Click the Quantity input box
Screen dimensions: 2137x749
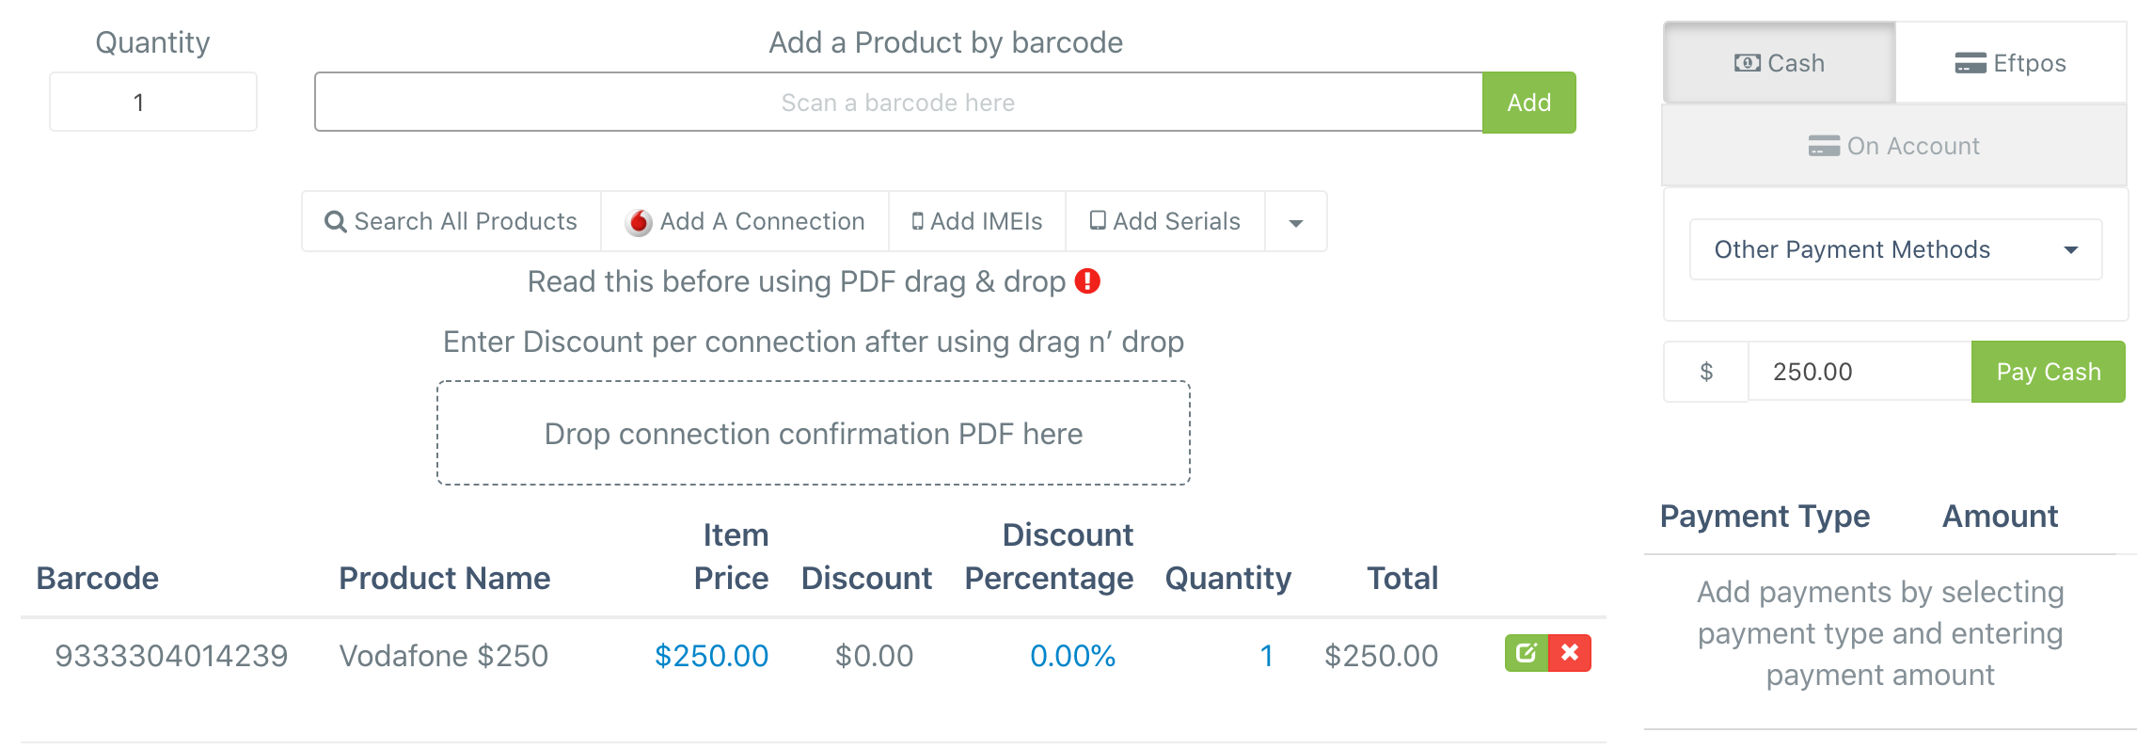(153, 103)
